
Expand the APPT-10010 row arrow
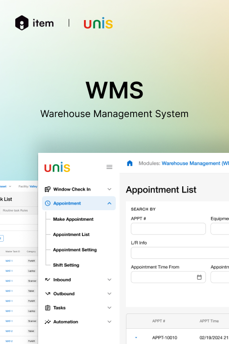136,337
